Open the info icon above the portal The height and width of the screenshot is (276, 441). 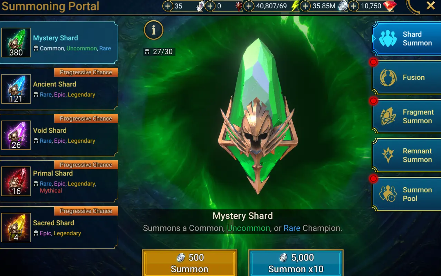tap(154, 30)
